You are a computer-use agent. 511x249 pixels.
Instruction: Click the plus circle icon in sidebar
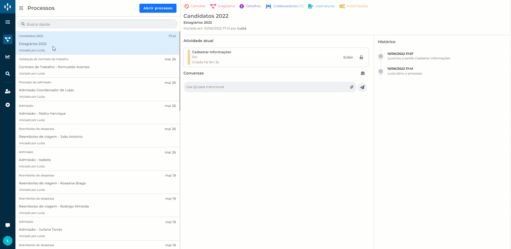8,105
